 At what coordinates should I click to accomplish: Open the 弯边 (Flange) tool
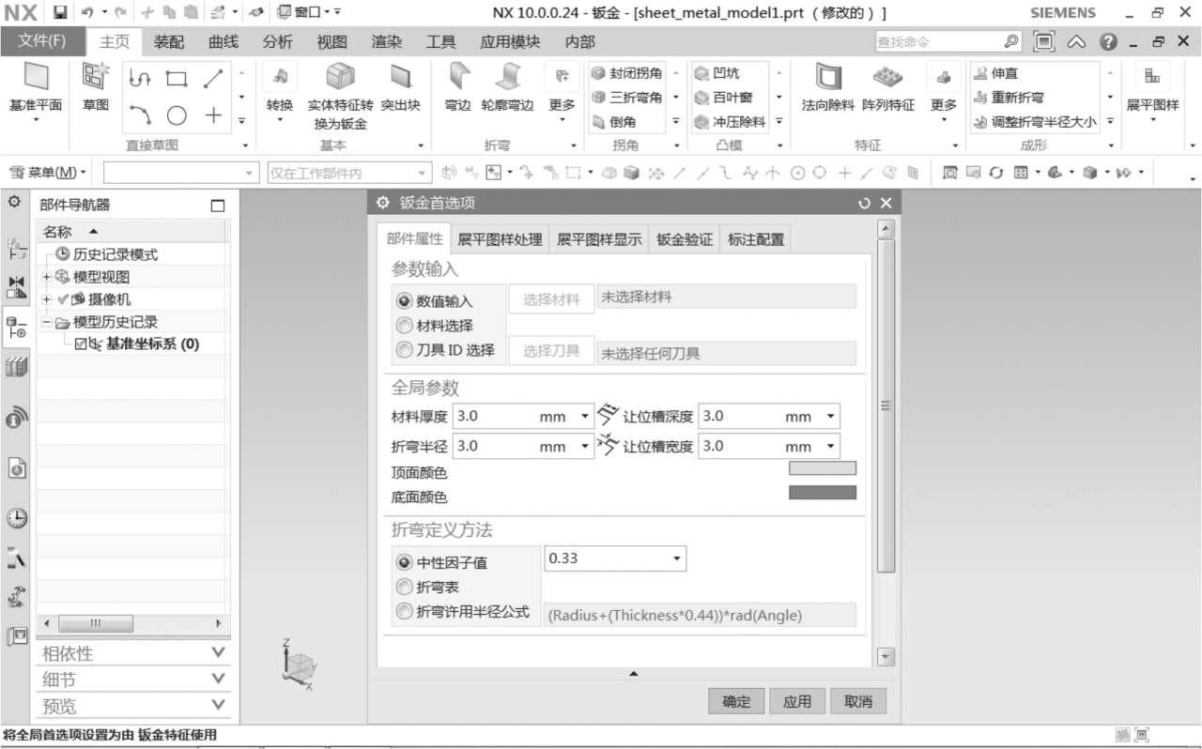457,89
